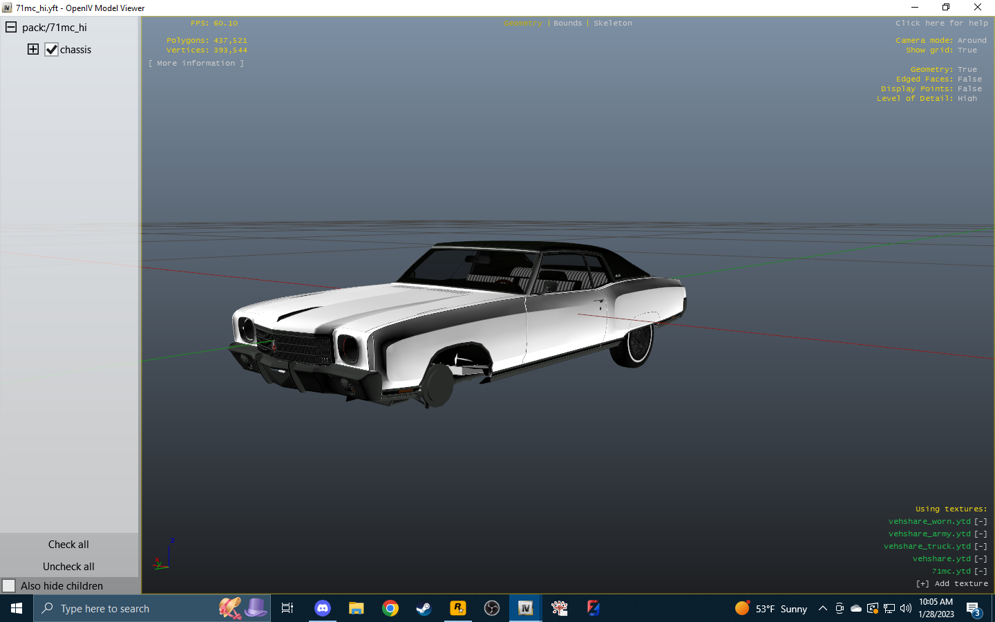
Task: Collapse the pack:/71mc_hi tree node
Action: click(x=10, y=27)
